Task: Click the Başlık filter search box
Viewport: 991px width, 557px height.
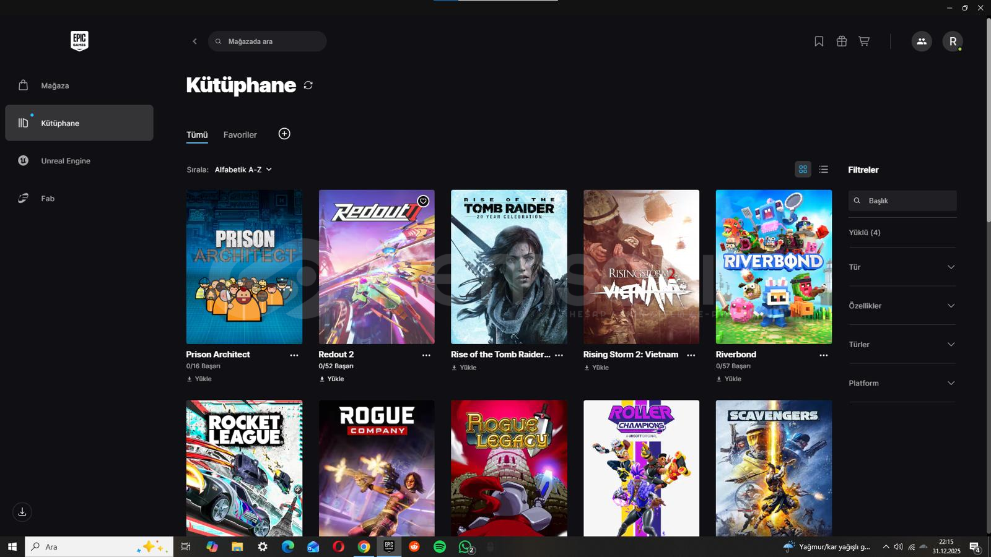Action: 902,201
